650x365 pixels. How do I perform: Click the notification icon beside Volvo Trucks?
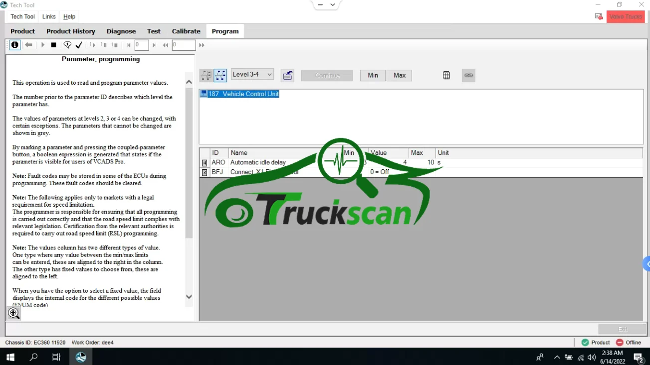pyautogui.click(x=599, y=17)
